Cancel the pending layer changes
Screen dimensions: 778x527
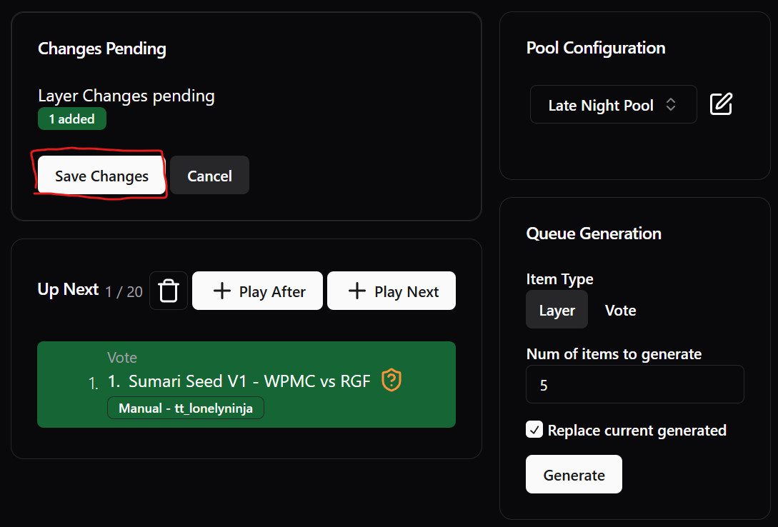coord(209,176)
